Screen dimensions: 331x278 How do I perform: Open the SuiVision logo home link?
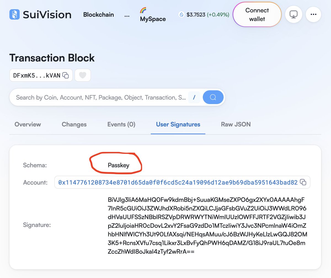click(x=40, y=15)
